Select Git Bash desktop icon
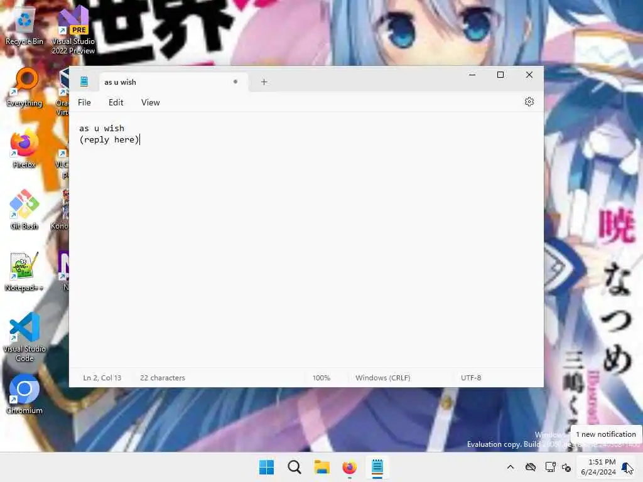This screenshot has width=643, height=482. (x=24, y=210)
